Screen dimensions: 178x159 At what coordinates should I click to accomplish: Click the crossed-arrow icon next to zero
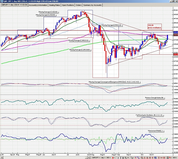[126, 158]
